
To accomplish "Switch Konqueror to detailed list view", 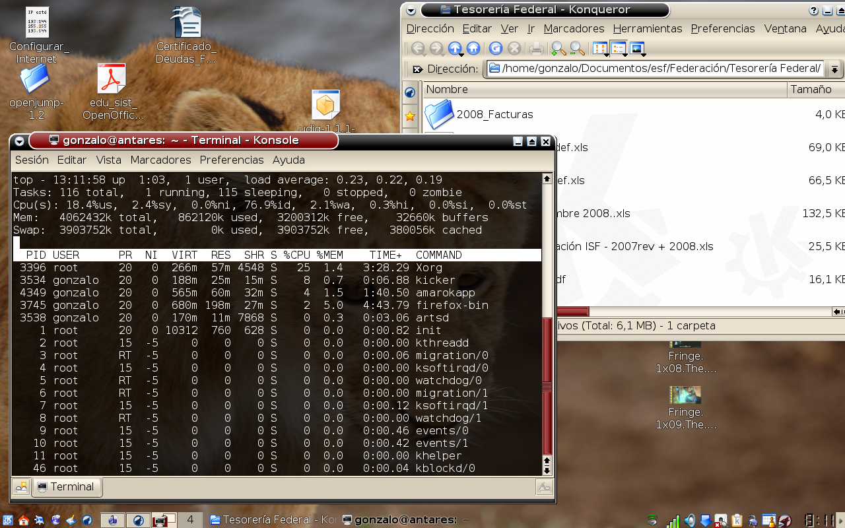I will pos(619,48).
